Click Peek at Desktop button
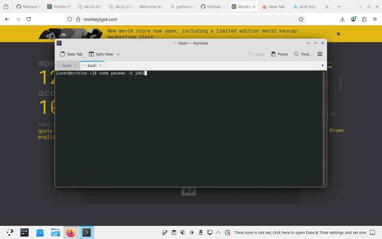The height and width of the screenshot is (239, 382). [x=372, y=232]
